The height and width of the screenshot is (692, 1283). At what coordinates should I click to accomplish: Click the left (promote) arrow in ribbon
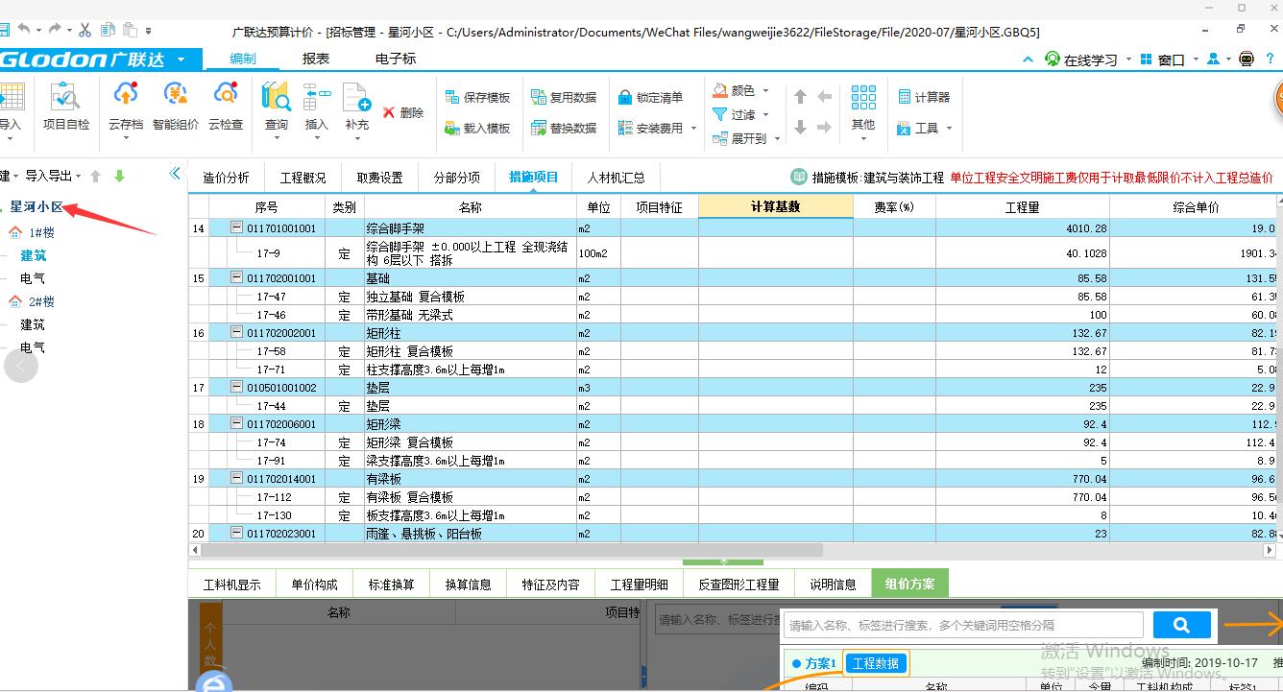pos(824,97)
